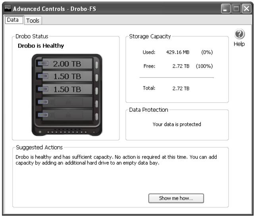Screen dimensions: 254x216
Task: Click the Used percentage (0%)
Action: [x=207, y=52]
